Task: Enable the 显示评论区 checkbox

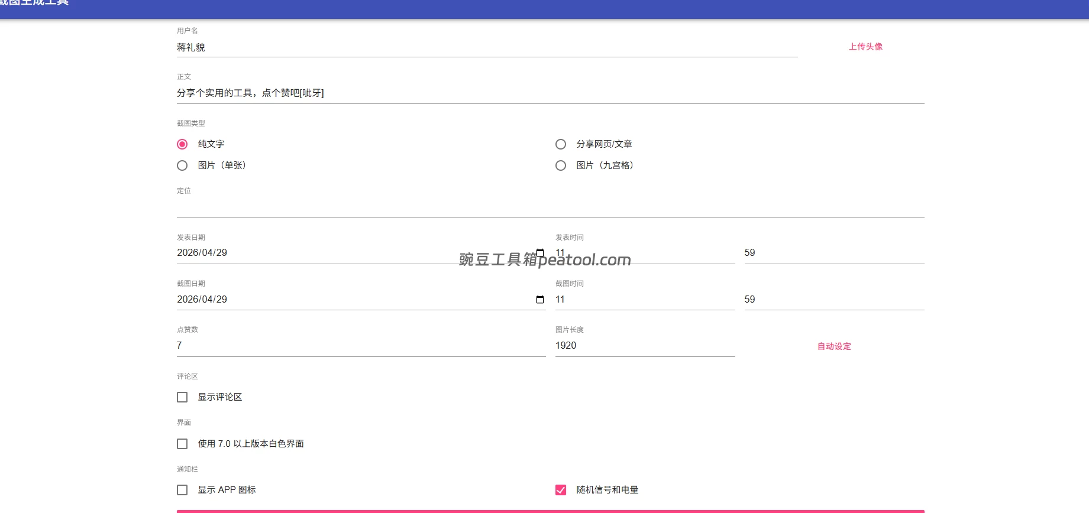Action: (x=182, y=397)
